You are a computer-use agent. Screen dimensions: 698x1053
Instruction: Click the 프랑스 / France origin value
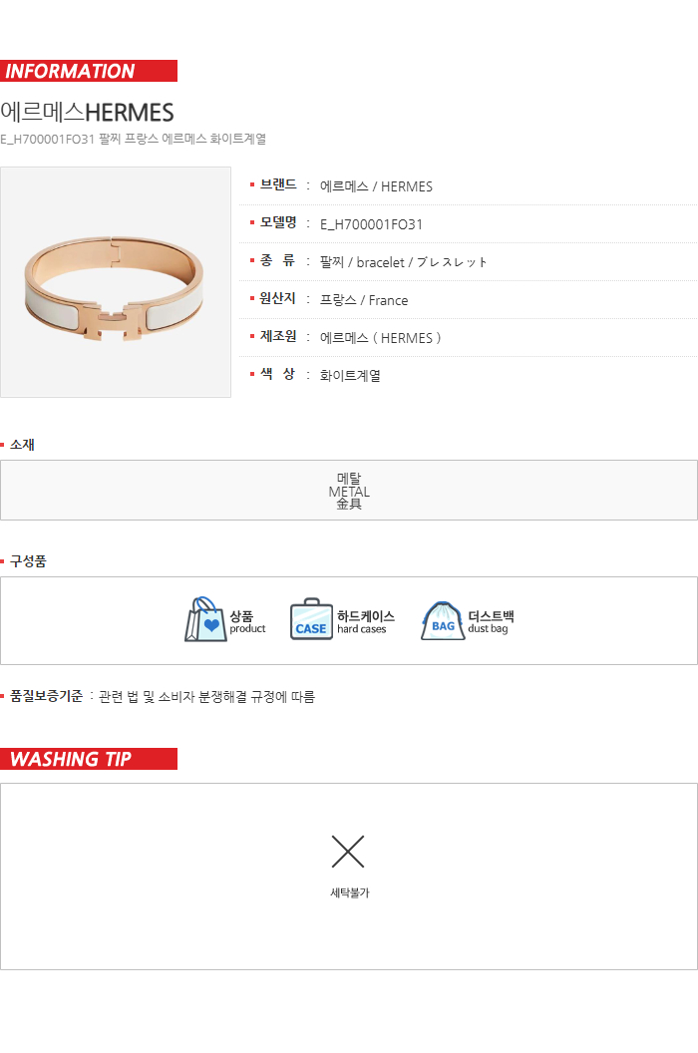click(x=364, y=300)
